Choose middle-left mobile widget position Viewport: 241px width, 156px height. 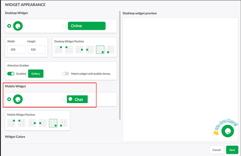pyautogui.click(x=43, y=123)
